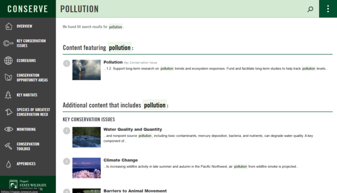Click the search magnifier icon

310,9
